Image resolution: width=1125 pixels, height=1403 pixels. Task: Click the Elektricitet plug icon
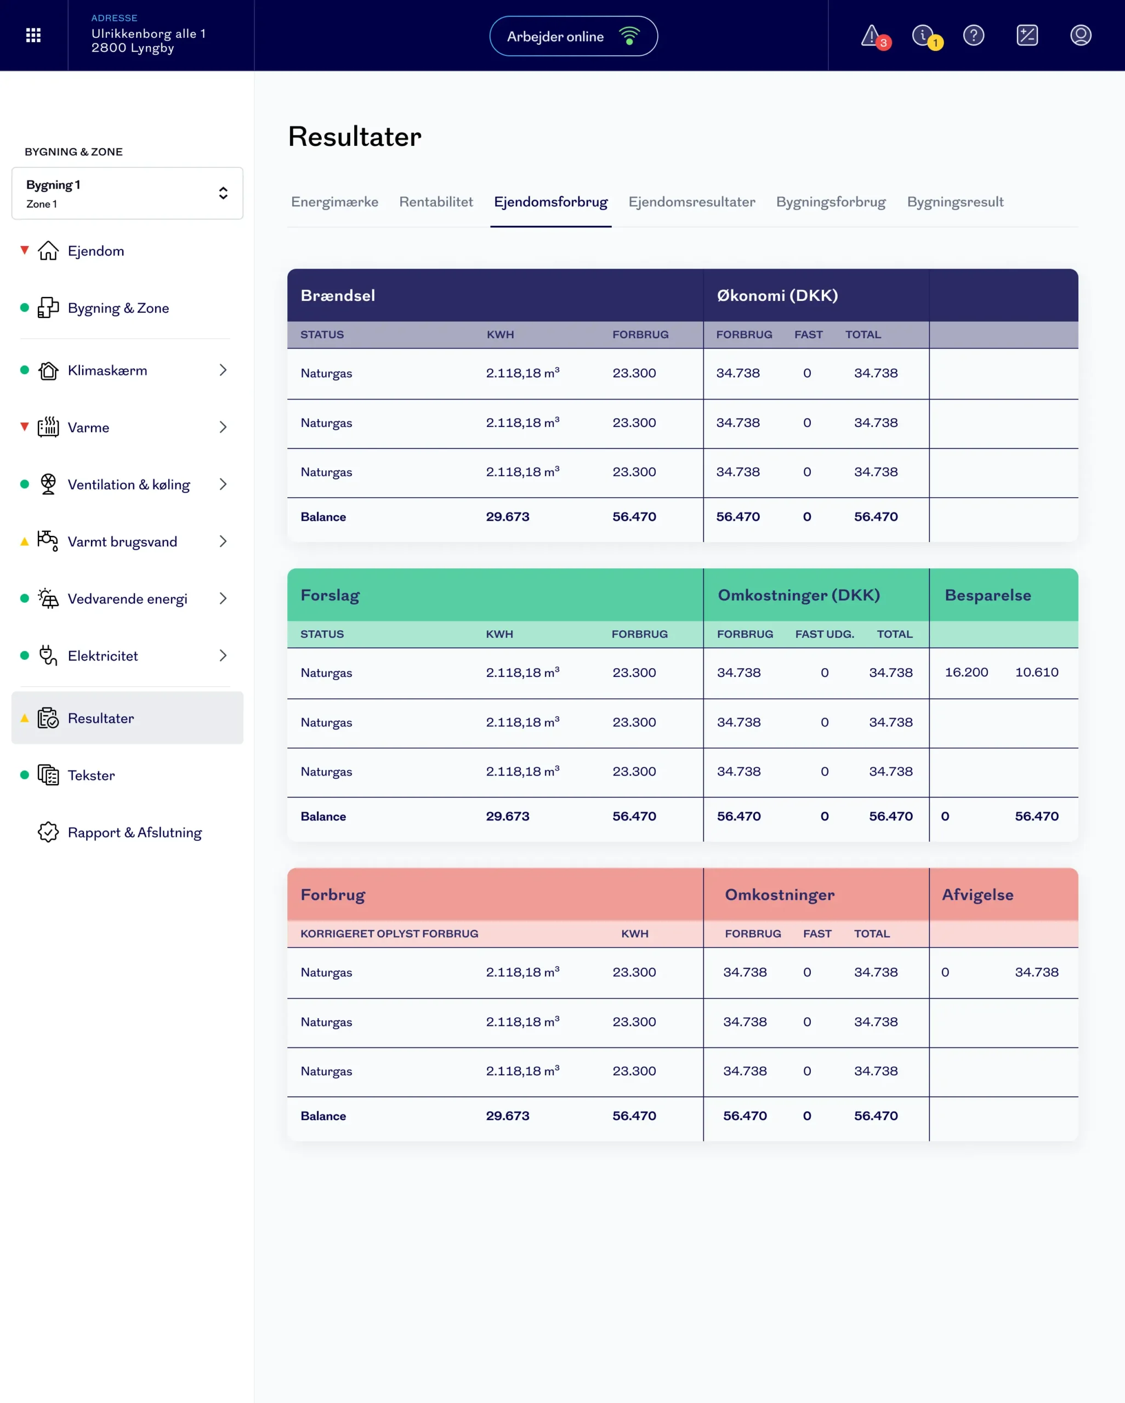coord(48,655)
